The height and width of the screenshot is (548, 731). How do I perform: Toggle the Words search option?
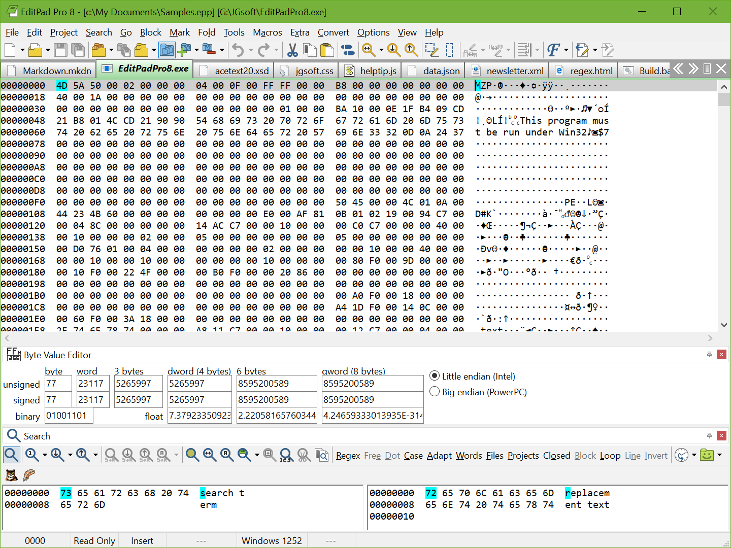tap(469, 456)
